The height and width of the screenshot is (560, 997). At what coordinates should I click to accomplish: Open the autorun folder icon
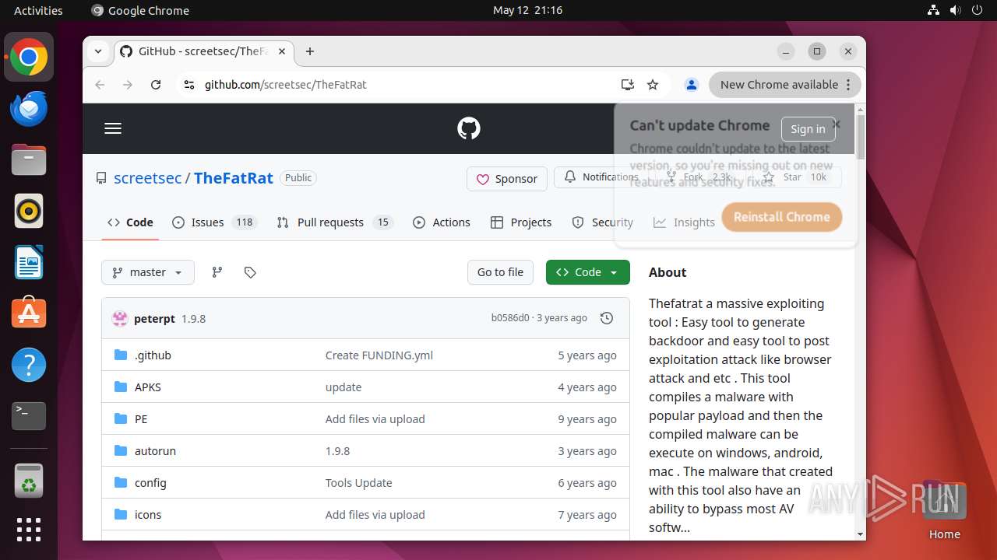tap(121, 451)
